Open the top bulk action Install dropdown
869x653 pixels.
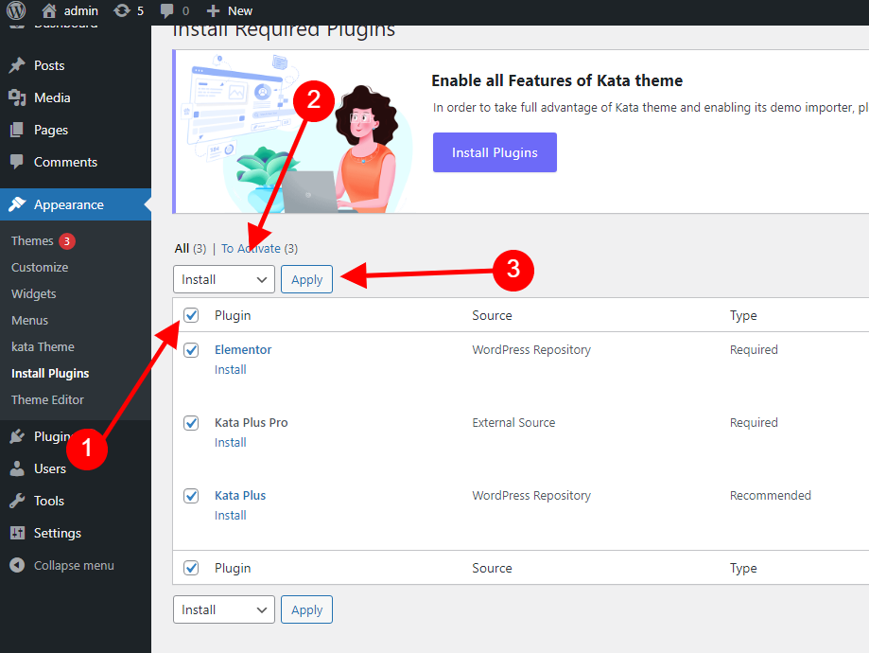point(224,279)
